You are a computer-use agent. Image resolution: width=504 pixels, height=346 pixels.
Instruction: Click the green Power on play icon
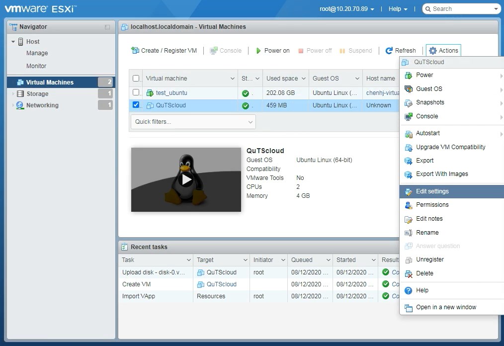258,51
